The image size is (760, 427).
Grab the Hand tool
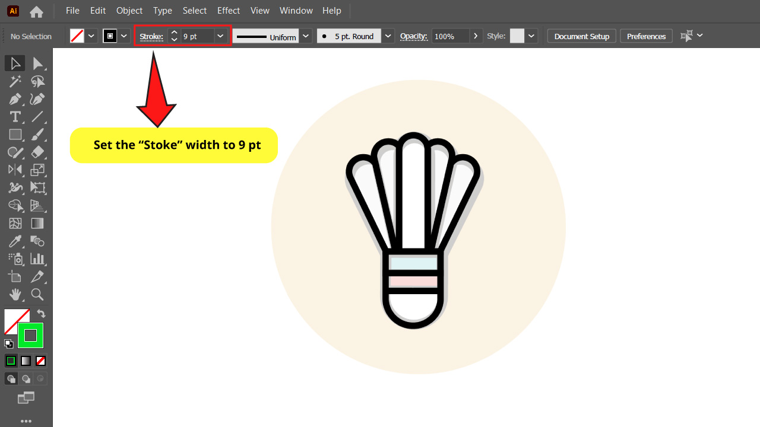[15, 295]
